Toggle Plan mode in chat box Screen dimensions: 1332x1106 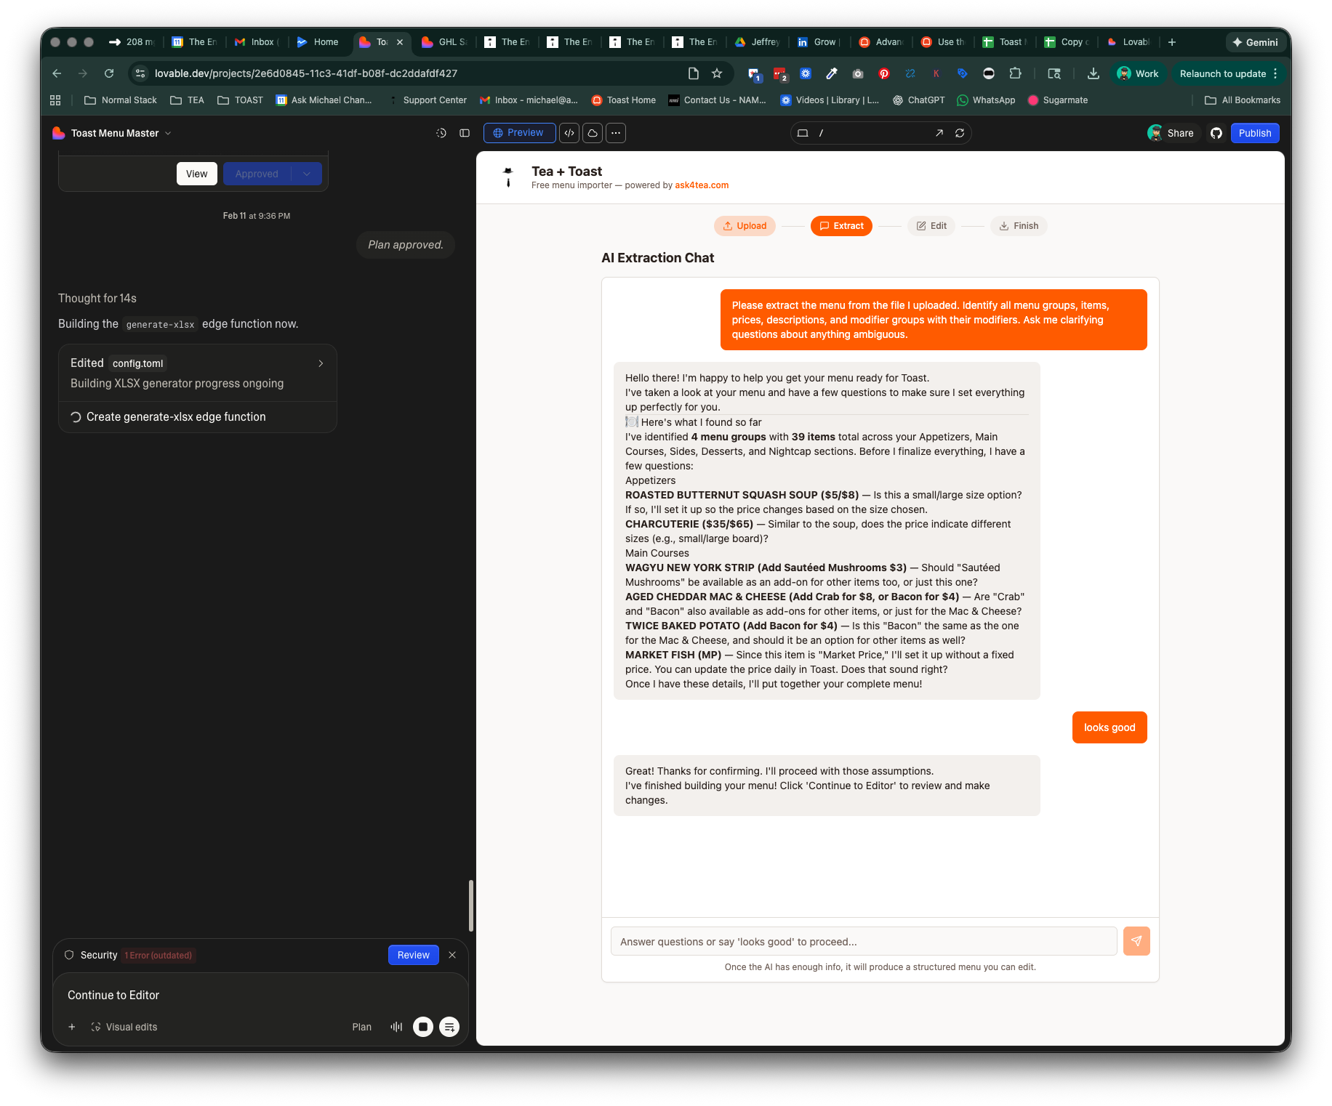pos(361,1027)
